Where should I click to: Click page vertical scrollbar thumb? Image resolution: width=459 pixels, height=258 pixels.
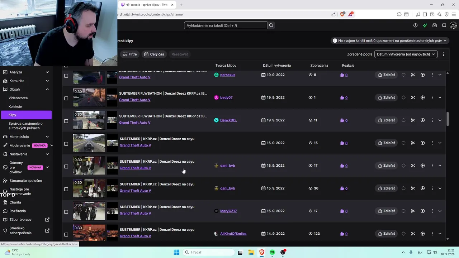point(448,119)
